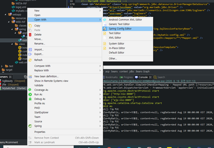Click the System Editor file icon
The image size is (214, 148).
(x=105, y=44)
